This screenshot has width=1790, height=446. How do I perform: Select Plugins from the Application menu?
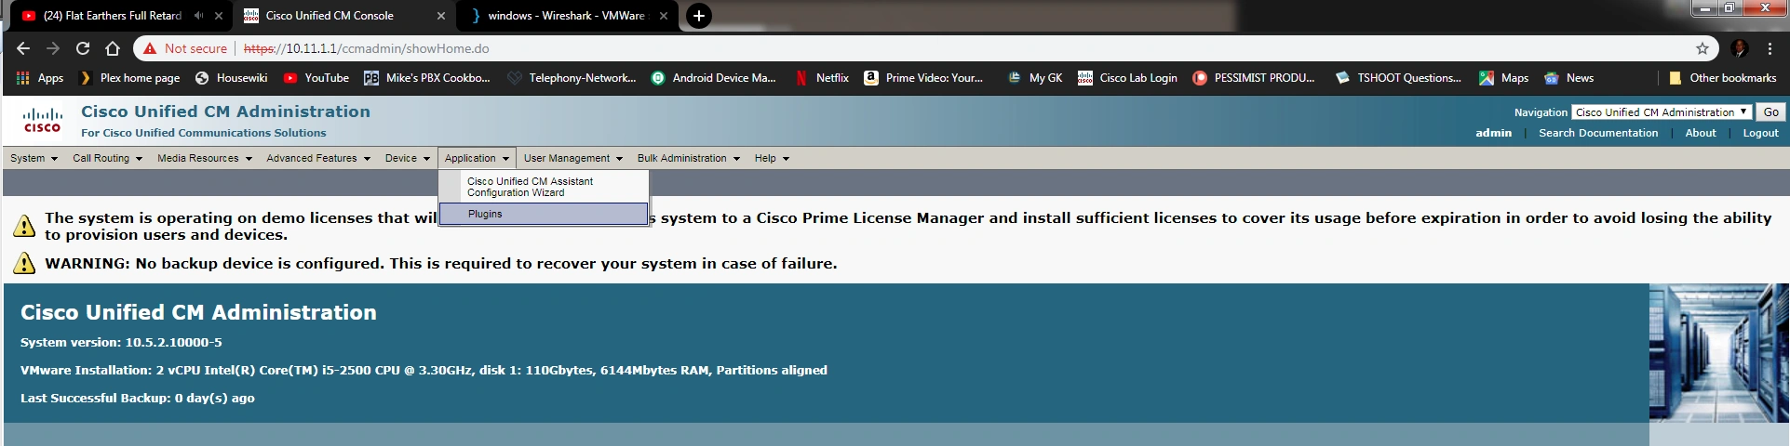pos(544,214)
